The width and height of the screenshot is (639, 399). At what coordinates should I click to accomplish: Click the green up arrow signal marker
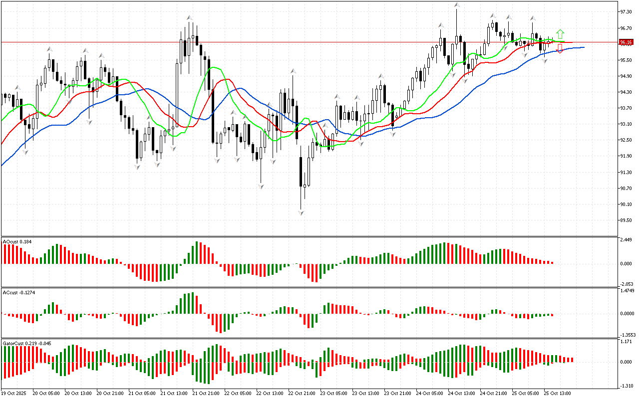560,34
